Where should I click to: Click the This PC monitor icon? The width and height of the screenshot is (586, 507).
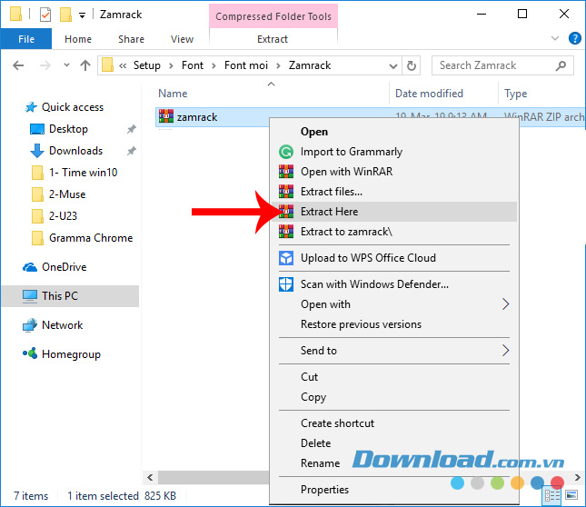(x=30, y=296)
